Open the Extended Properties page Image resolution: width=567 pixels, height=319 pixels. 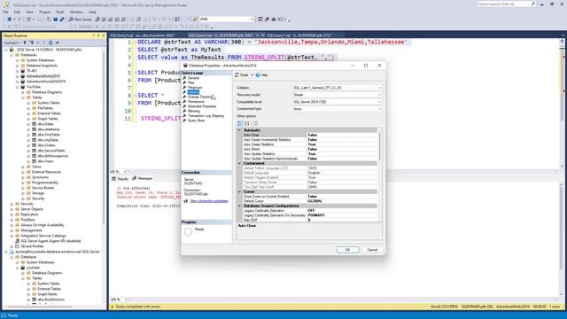202,106
